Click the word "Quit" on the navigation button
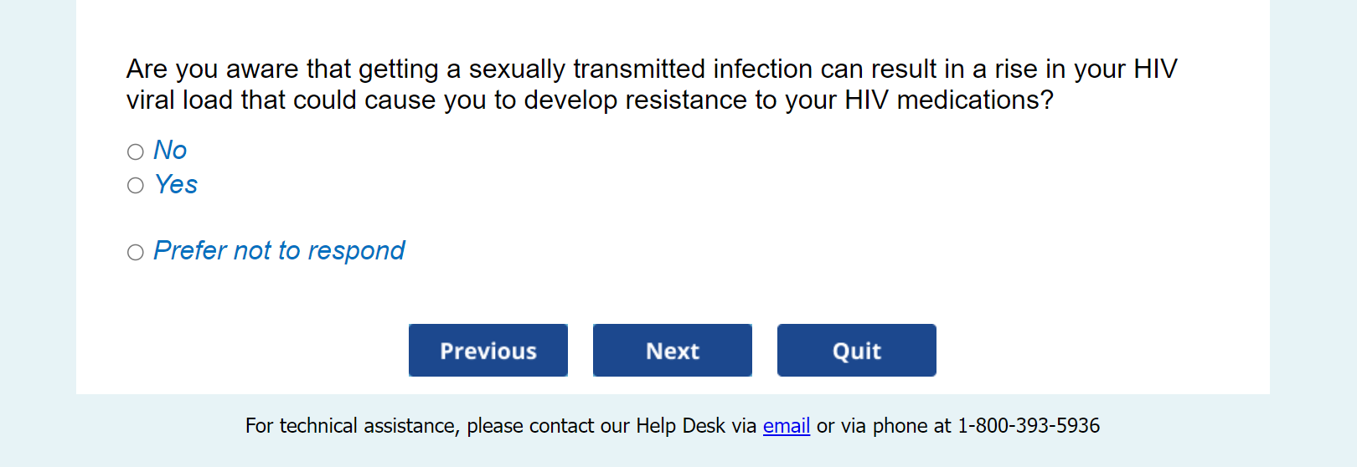Viewport: 1357px width, 467px height. tap(856, 352)
